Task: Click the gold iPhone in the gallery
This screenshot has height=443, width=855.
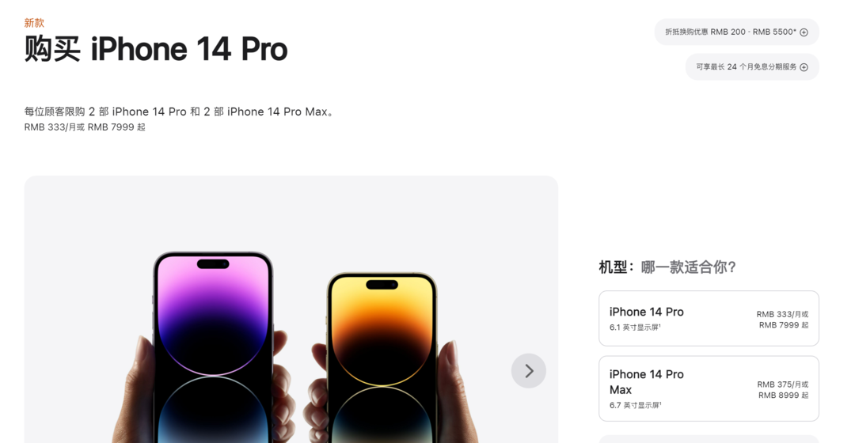Action: point(382,358)
